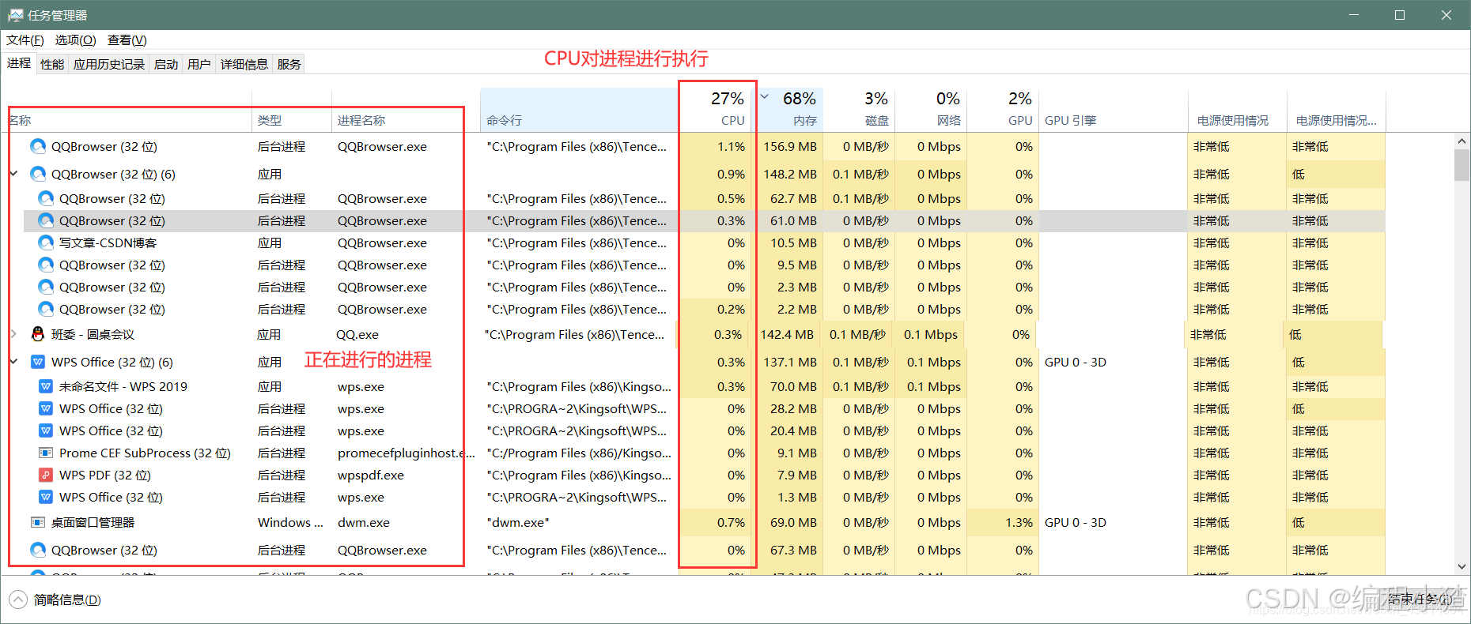Click the QQ.exe process name cell
Screen dimensions: 1471x624
pos(357,334)
